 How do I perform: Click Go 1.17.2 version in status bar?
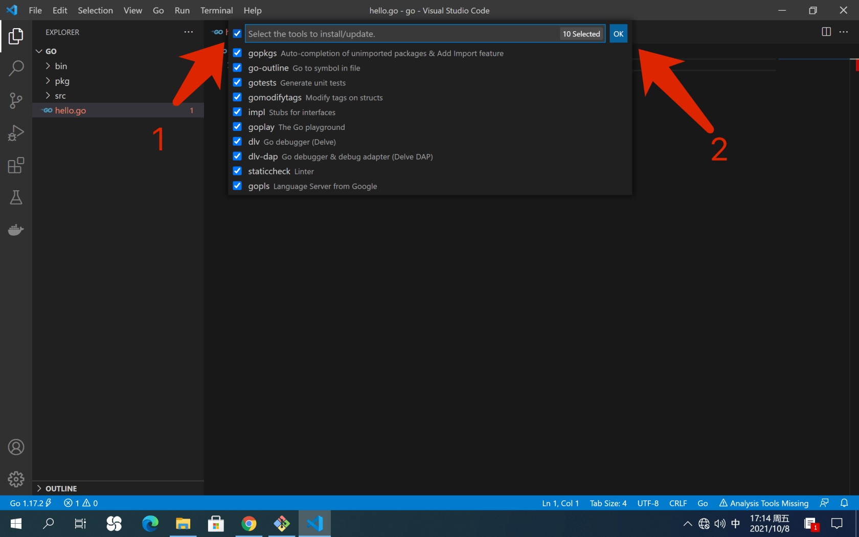(31, 503)
